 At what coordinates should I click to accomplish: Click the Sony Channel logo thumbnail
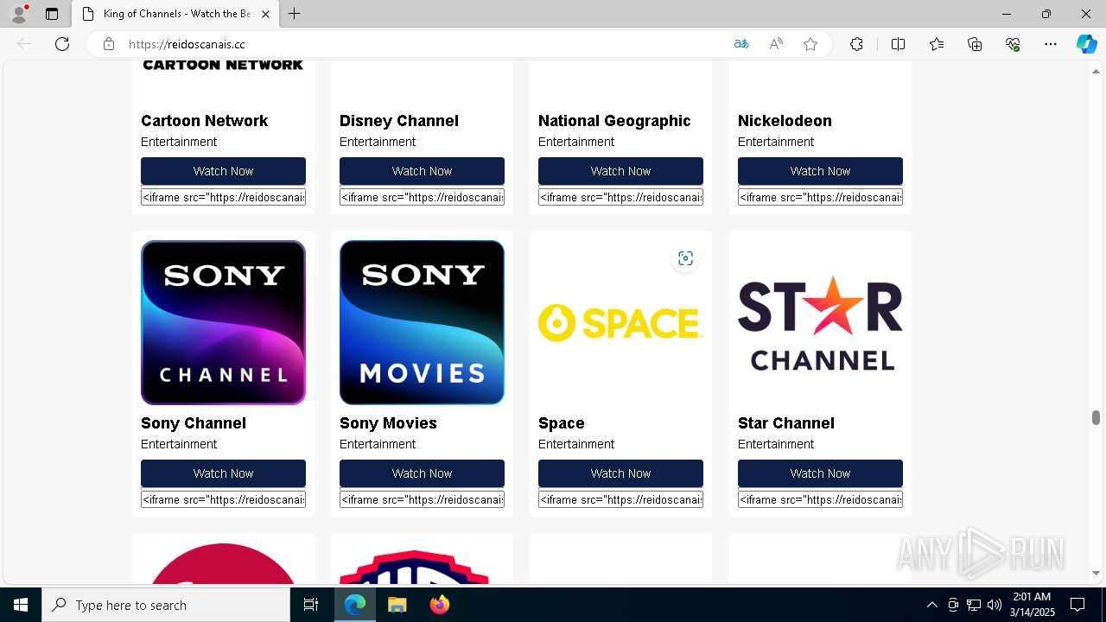tap(223, 322)
